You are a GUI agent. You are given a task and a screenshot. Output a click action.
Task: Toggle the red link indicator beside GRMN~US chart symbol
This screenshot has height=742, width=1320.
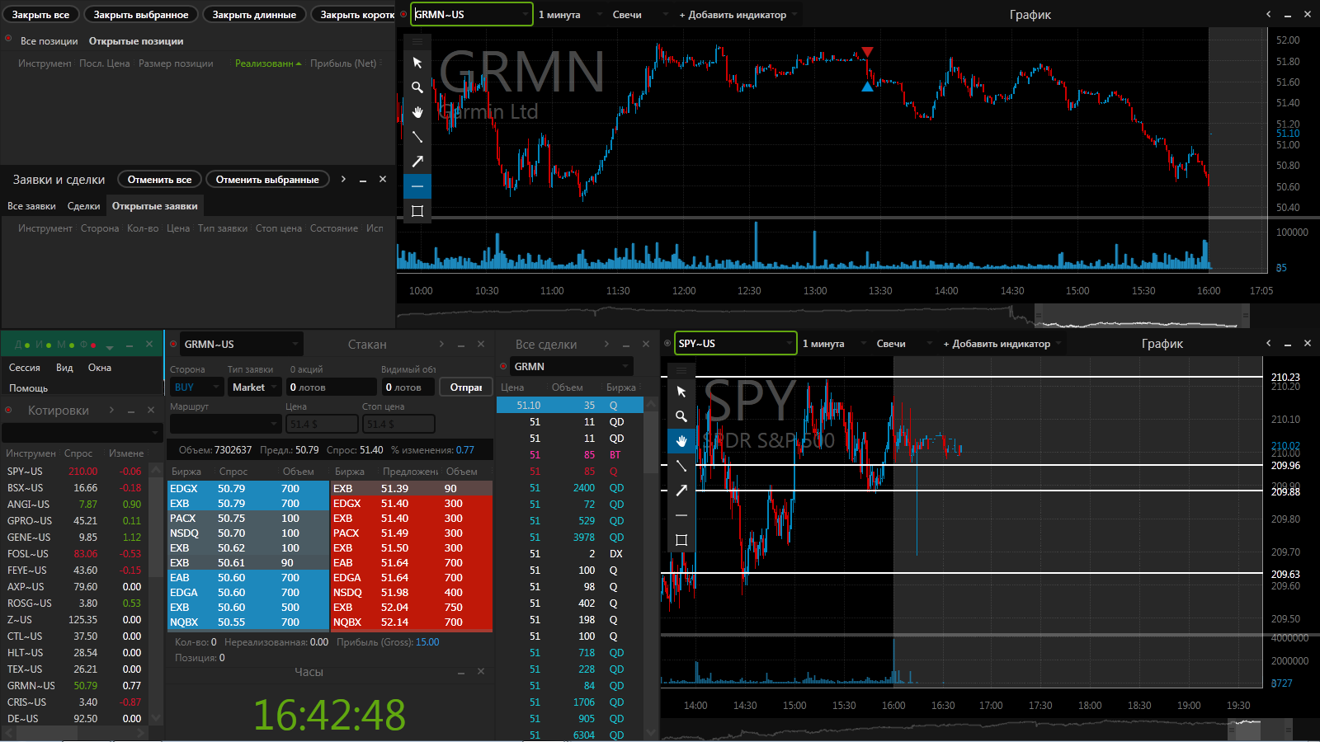coord(403,14)
